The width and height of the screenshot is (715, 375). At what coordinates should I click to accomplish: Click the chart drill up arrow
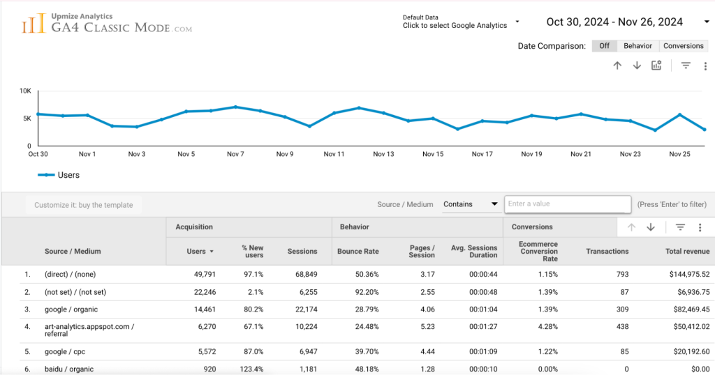[617, 66]
